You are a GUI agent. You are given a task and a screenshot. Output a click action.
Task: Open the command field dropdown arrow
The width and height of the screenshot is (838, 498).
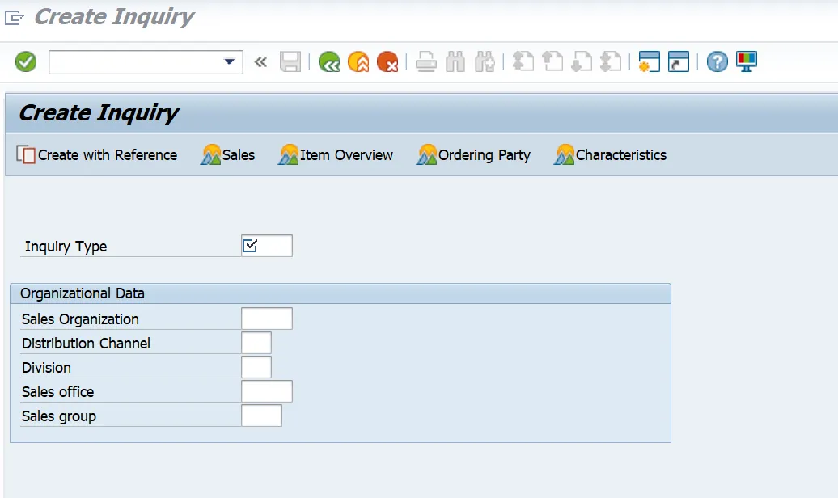coord(229,62)
